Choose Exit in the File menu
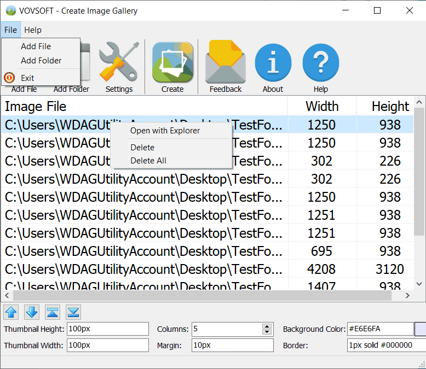Viewport: 426px width, 369px height. point(27,78)
